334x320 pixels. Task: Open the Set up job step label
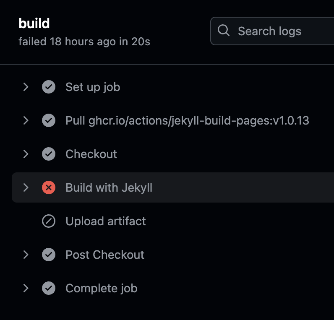[93, 87]
